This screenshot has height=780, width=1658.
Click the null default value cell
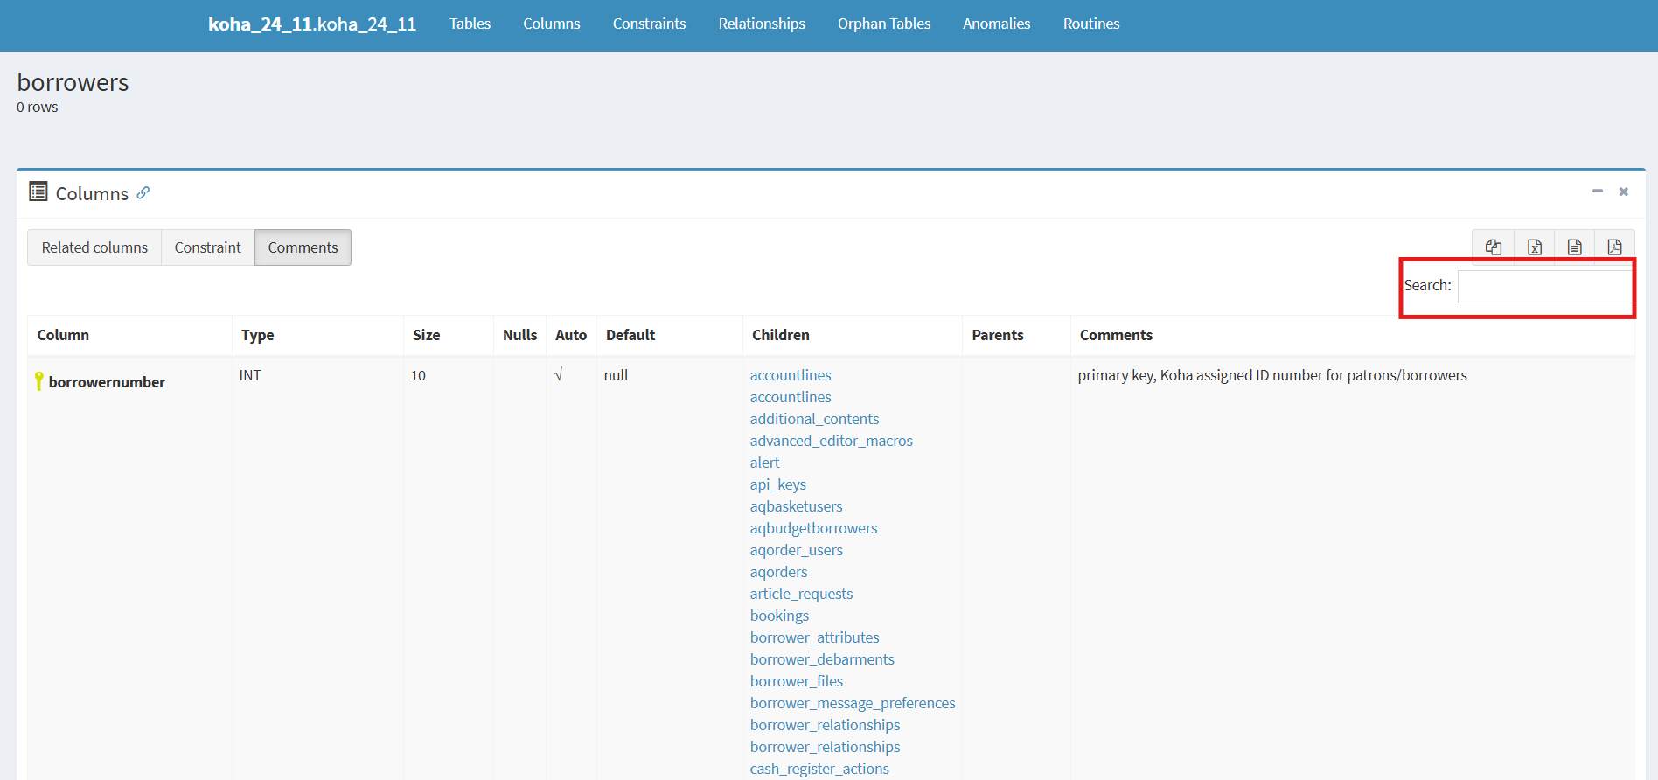coord(616,375)
